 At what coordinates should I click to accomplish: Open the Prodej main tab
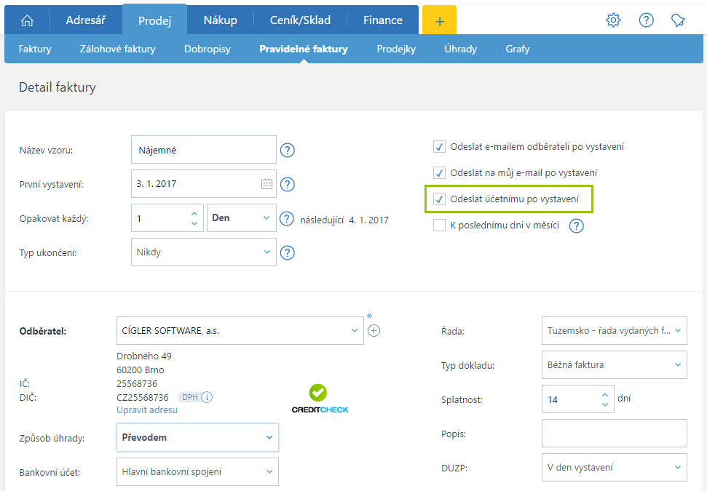pos(154,20)
